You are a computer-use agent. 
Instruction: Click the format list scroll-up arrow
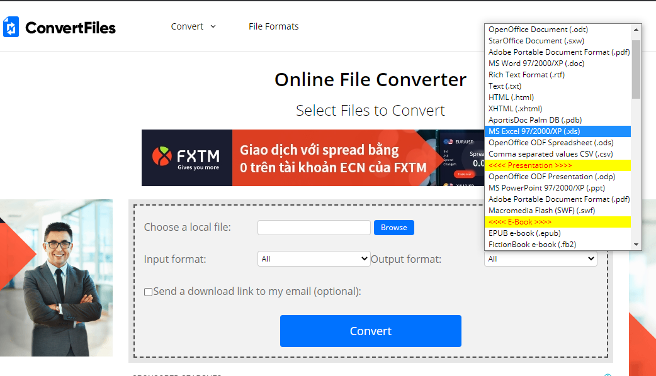(636, 30)
